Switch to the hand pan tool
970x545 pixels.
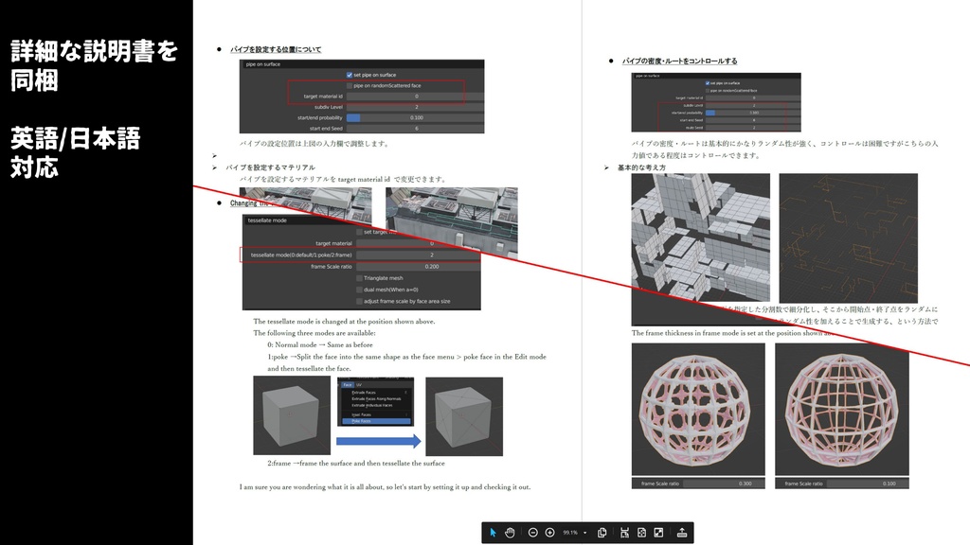[x=510, y=533]
